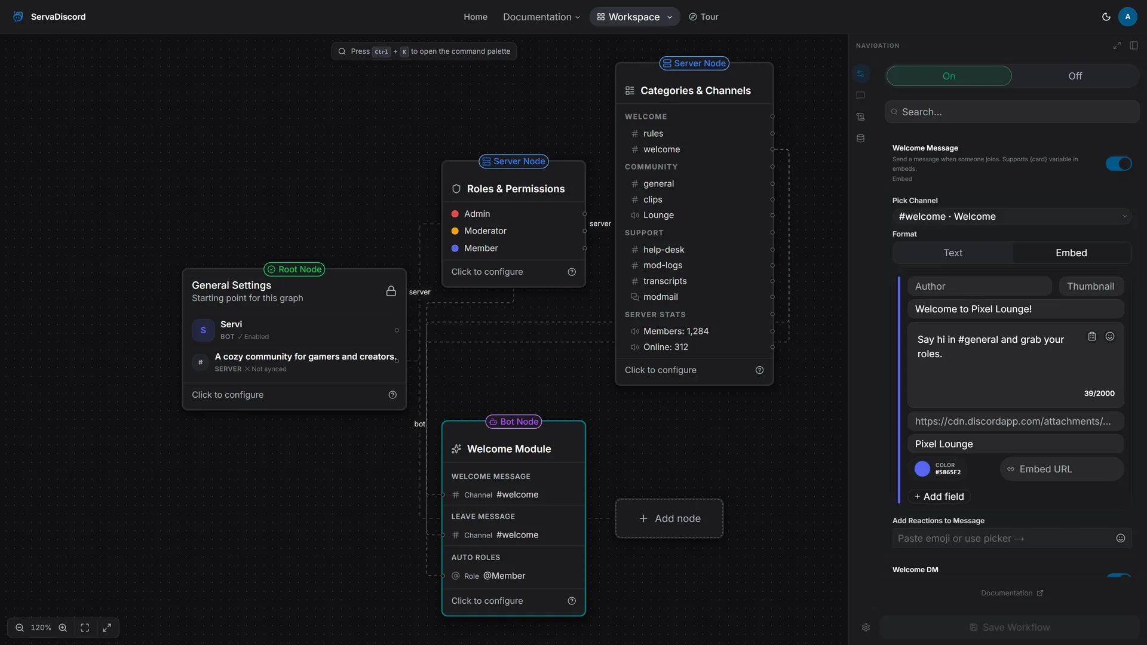Click the ServaDiscord logo icon
Screen dimensions: 1147x645
click(x=18, y=17)
